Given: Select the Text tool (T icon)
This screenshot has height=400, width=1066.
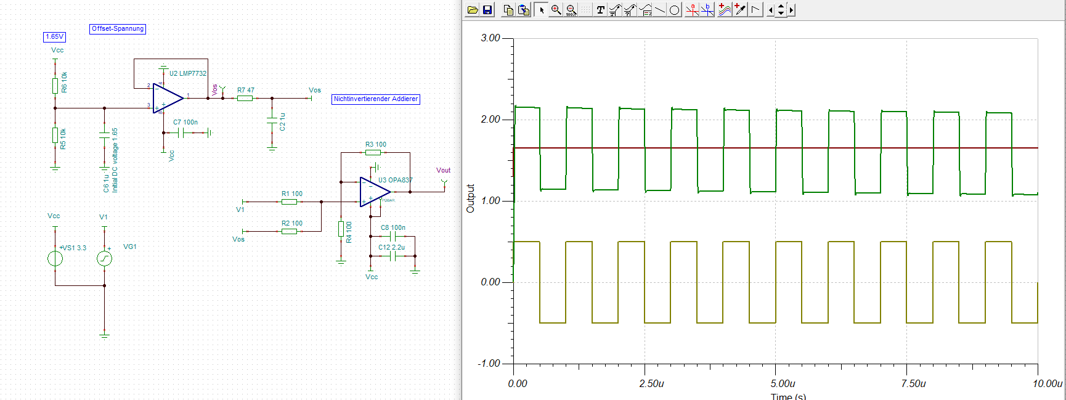Looking at the screenshot, I should pos(601,10).
